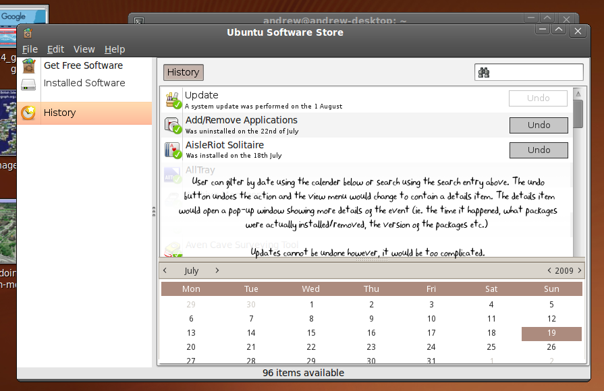This screenshot has width=604, height=391.
Task: Advance to next month after July
Action: point(217,270)
